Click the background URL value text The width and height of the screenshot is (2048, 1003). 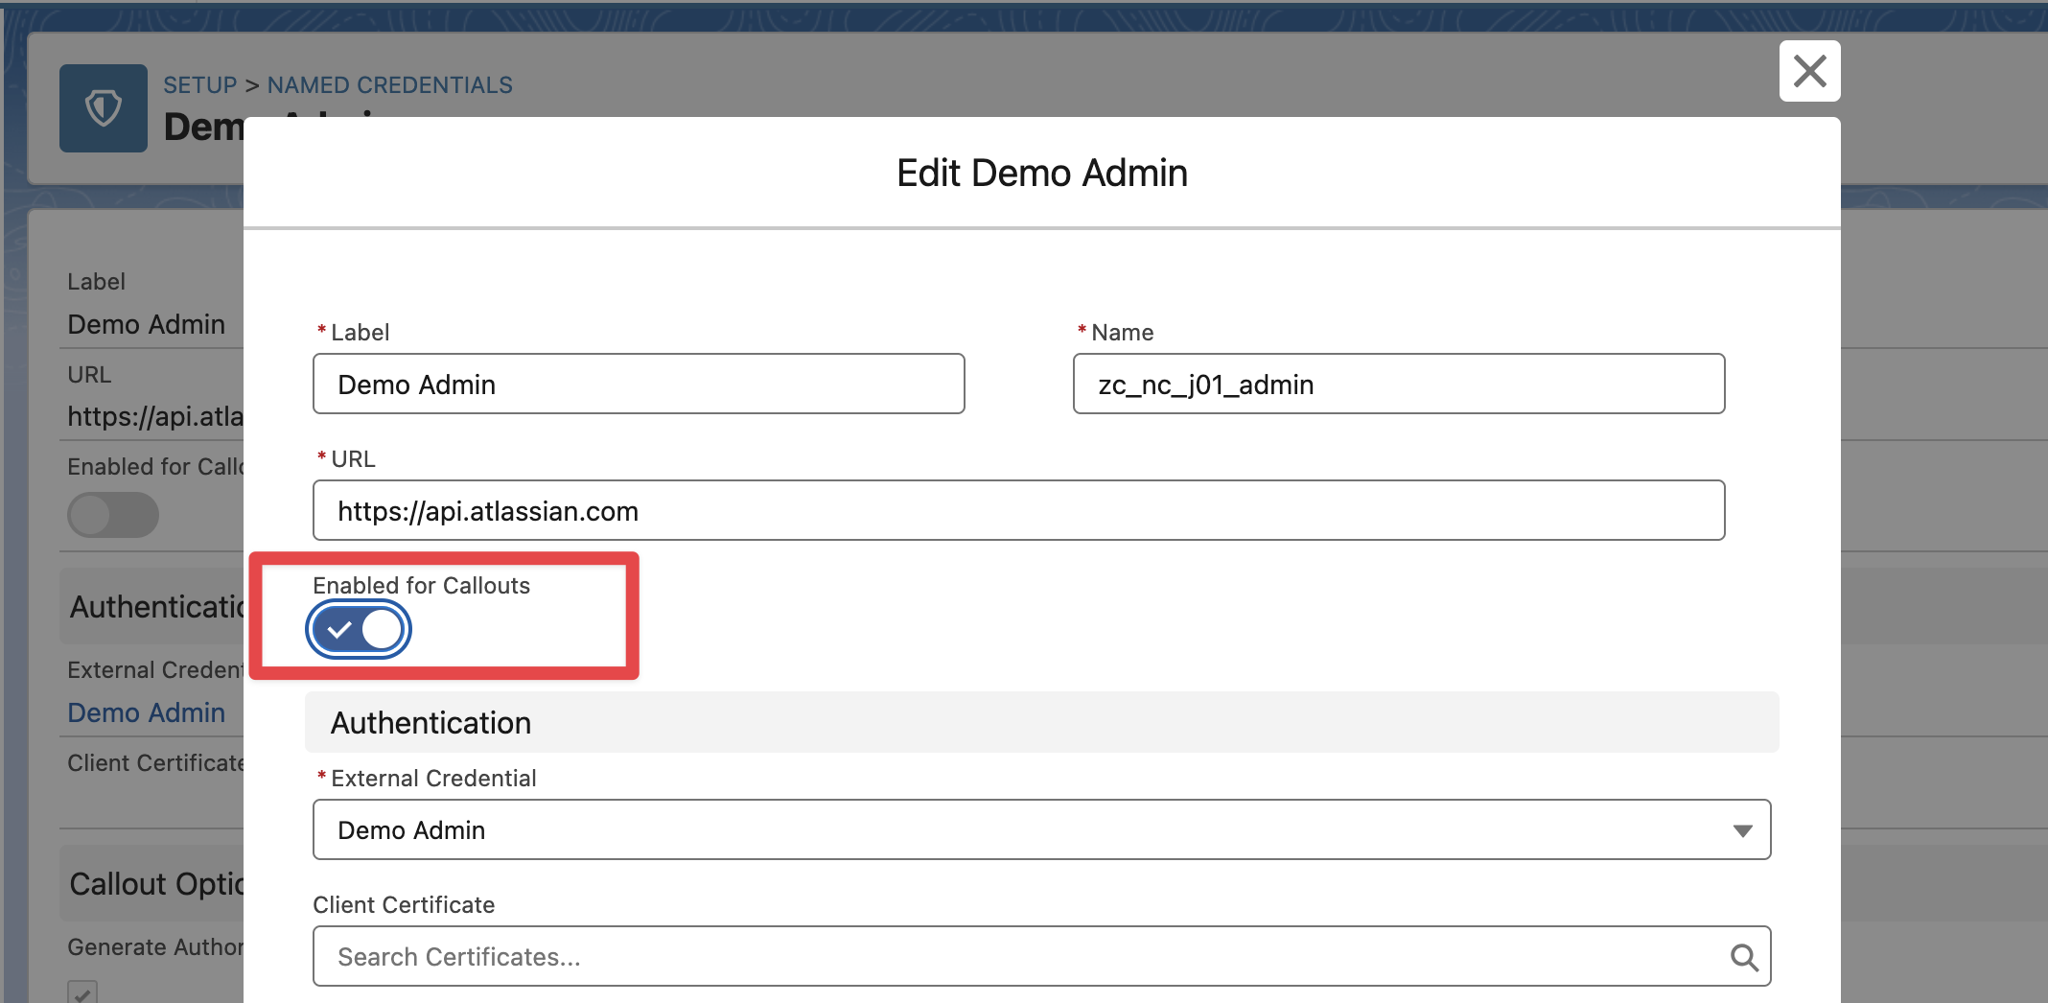(x=155, y=416)
